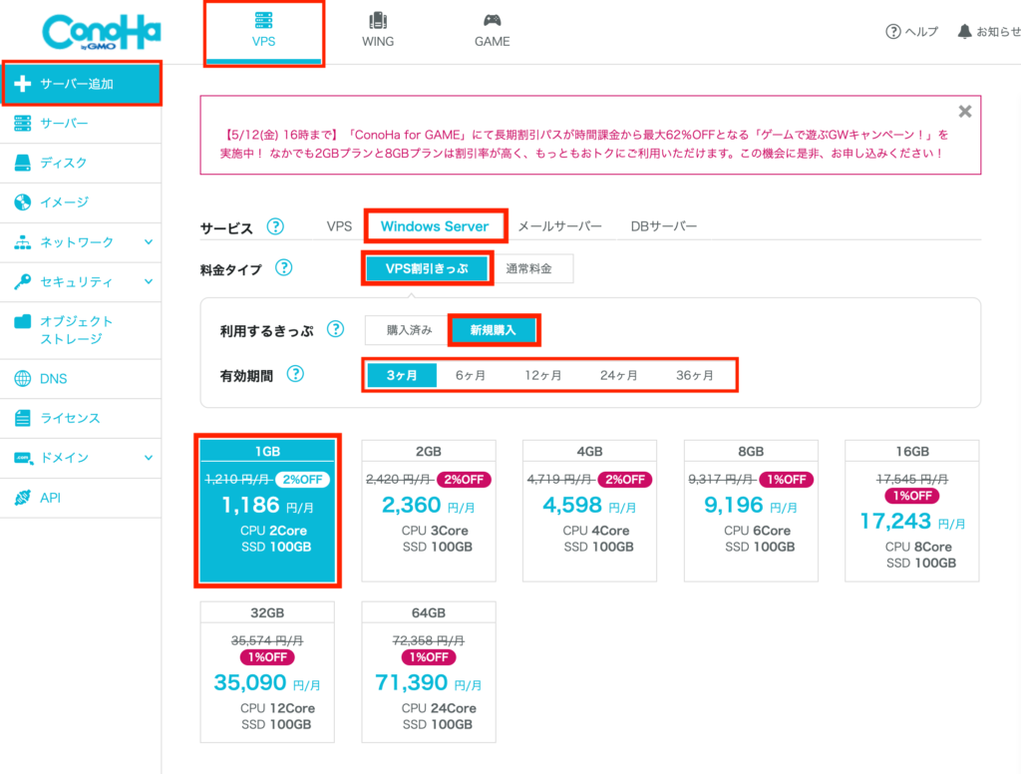The height and width of the screenshot is (774, 1021).
Task: Click the help question mark icon at top
Action: coord(893,31)
